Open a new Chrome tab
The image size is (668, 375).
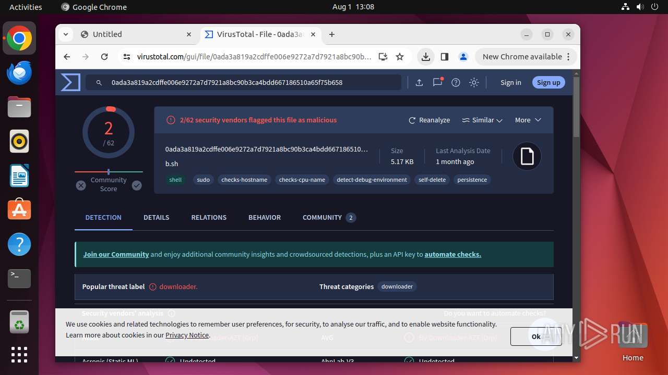point(332,34)
